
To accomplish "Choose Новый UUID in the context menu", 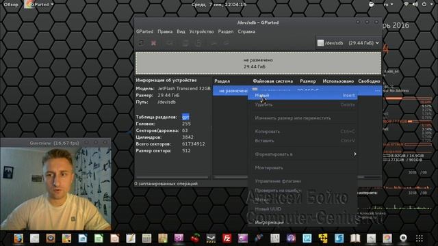I will coord(302,209).
